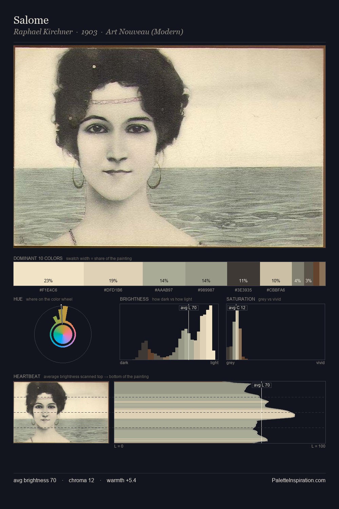Open the PaletteInspiration.com link
Image resolution: width=339 pixels, height=509 pixels.
pos(299,480)
